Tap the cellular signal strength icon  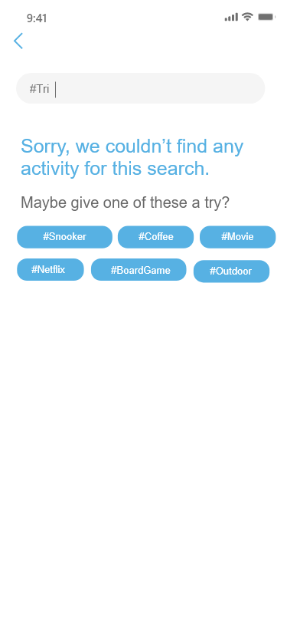(x=231, y=17)
